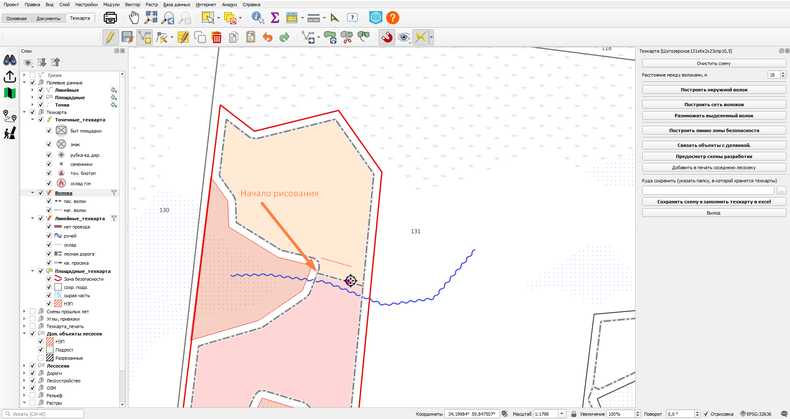Click Построить сеть волоков button
The width and height of the screenshot is (790, 419).
[x=714, y=105]
